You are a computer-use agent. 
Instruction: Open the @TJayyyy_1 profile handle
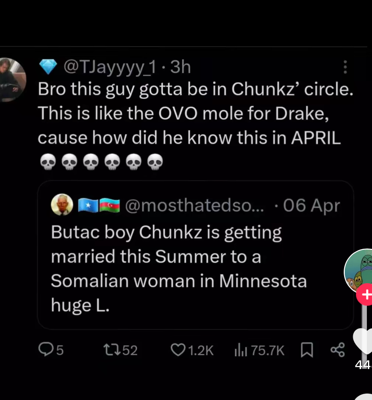click(x=110, y=67)
